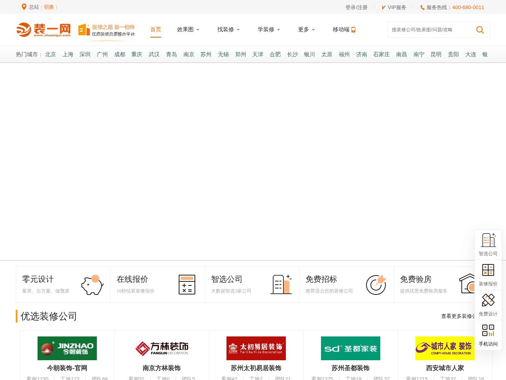Open 装修报价 in the floating sidebar
The image size is (506, 380).
coord(488,275)
